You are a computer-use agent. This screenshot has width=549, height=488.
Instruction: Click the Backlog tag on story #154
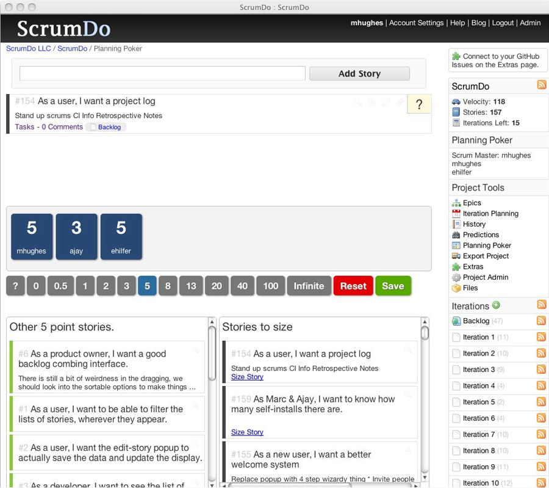coord(106,127)
